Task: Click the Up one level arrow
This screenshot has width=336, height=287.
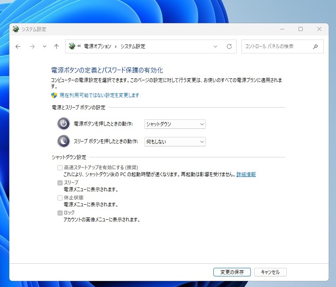Action: point(56,46)
